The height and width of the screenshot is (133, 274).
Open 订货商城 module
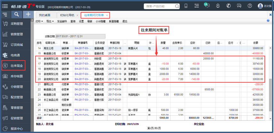click(x=15, y=45)
